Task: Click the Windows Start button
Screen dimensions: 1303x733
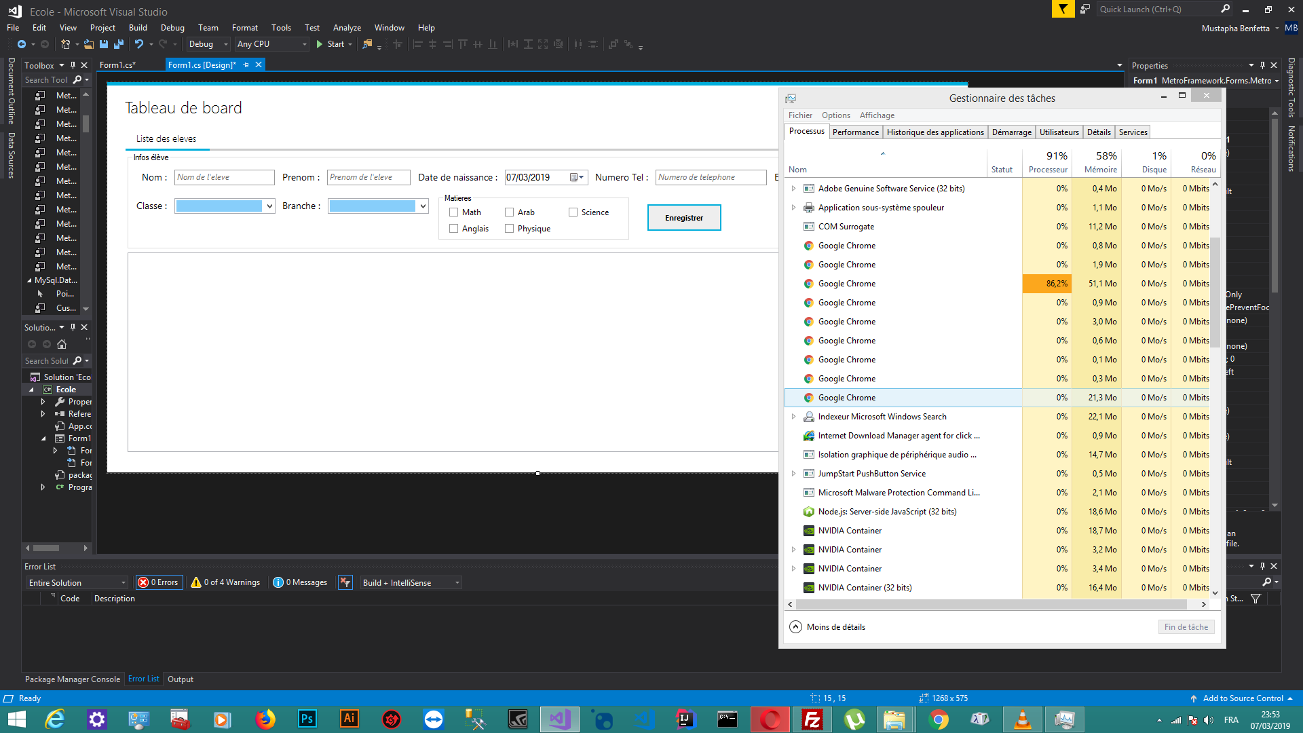Action: click(x=16, y=719)
